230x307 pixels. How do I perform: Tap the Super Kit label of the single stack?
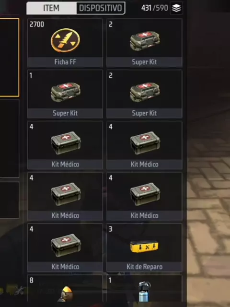click(x=65, y=113)
